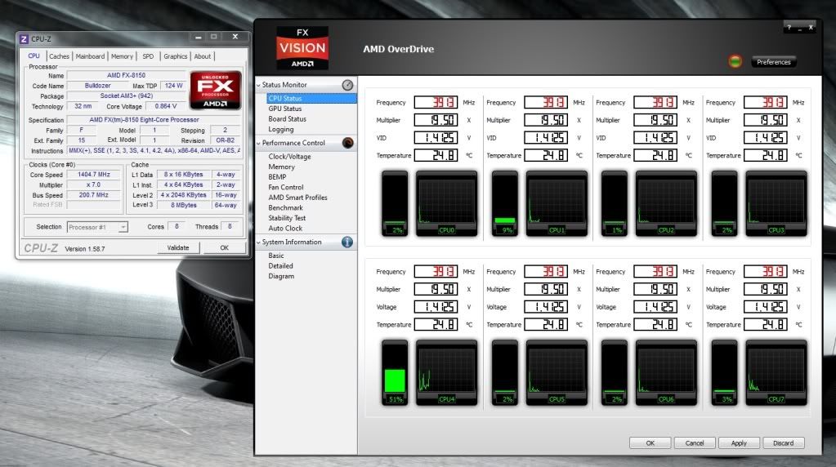Click the 9% load bar of CPU1
836x467 pixels.
tap(505, 203)
